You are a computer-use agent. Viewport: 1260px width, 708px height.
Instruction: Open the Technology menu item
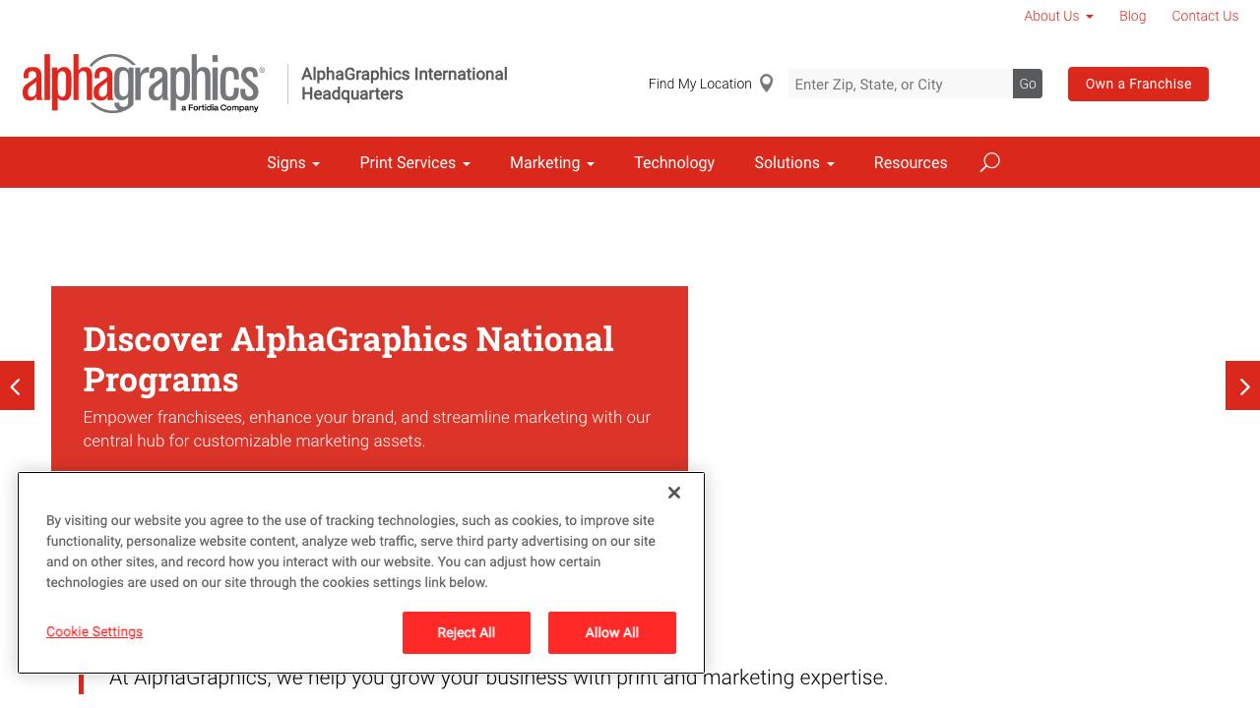click(674, 162)
